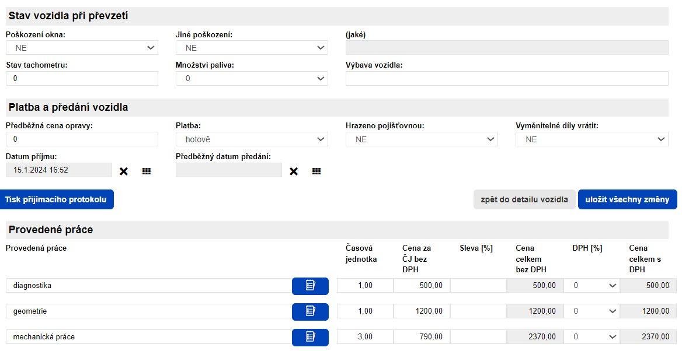Viewport: 682px width, 351px height.
Task: Open calendar picker for Datum příjmu
Action: coord(147,171)
